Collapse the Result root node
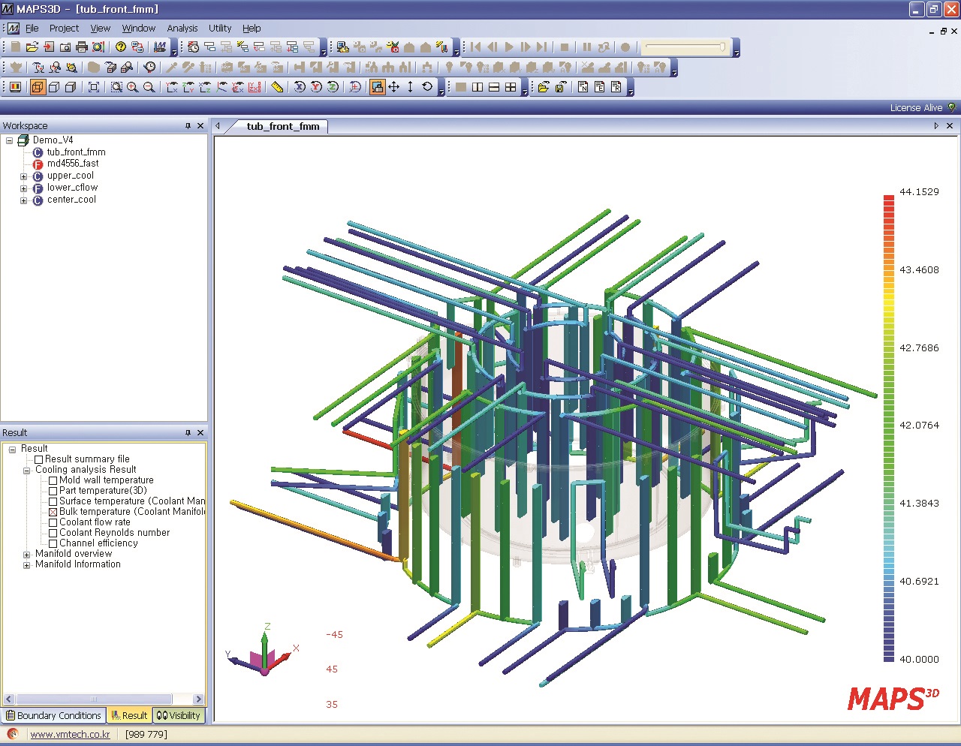The height and width of the screenshot is (746, 961). tap(12, 449)
